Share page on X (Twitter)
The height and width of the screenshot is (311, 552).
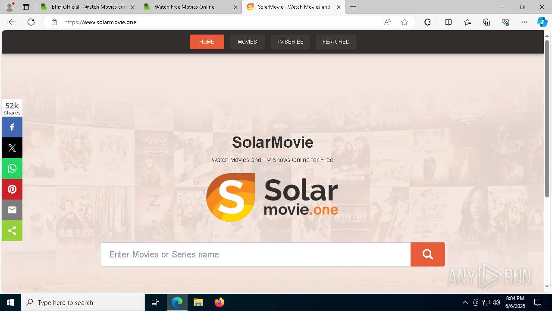[x=12, y=148]
